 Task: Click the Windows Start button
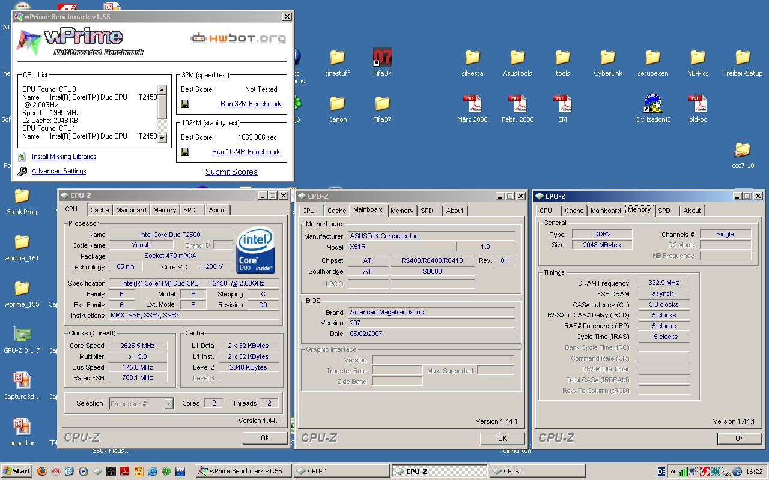(17, 471)
